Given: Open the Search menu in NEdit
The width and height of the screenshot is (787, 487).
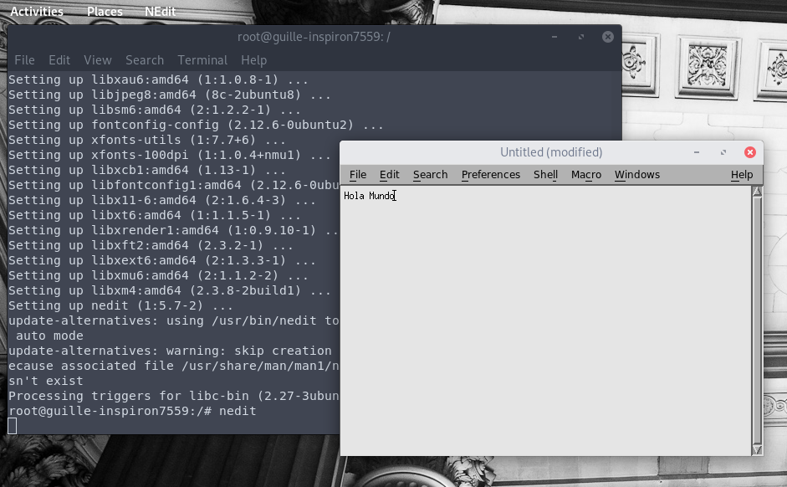Looking at the screenshot, I should coord(430,175).
